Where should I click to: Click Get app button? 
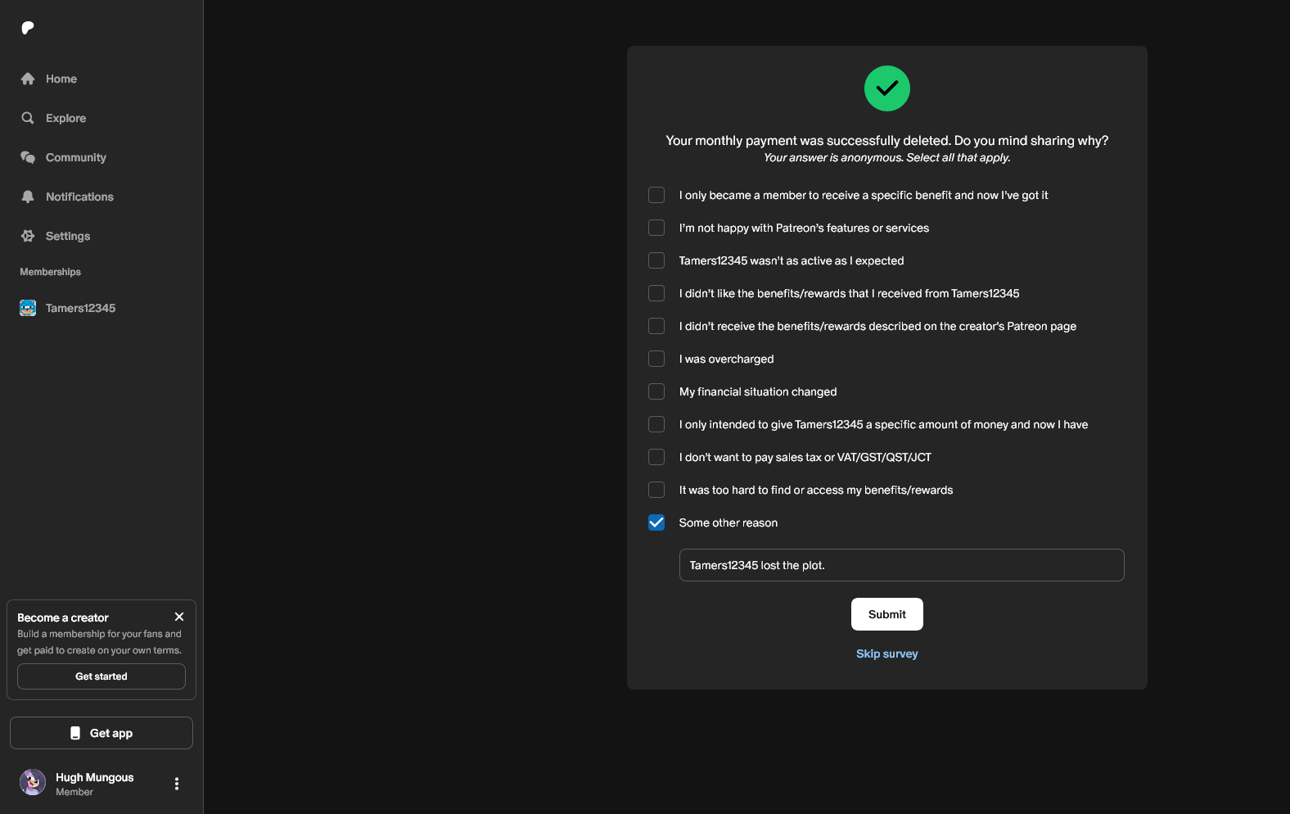(101, 733)
